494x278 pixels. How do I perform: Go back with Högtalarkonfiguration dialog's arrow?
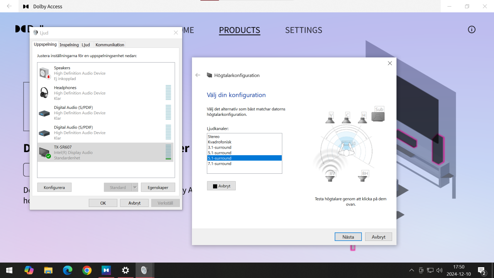198,75
